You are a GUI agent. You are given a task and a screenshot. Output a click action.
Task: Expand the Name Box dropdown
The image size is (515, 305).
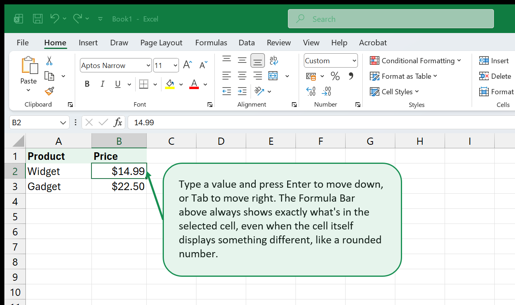[63, 122]
